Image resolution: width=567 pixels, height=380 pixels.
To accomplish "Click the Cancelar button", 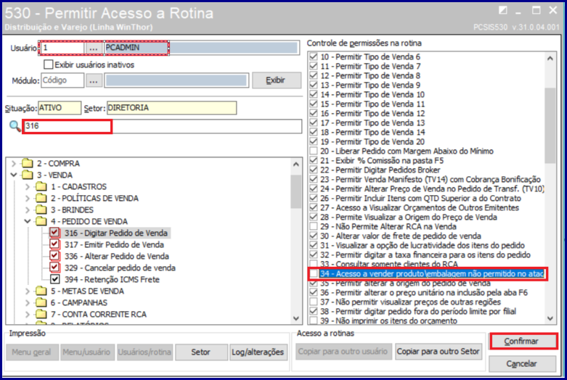I will pyautogui.click(x=522, y=363).
